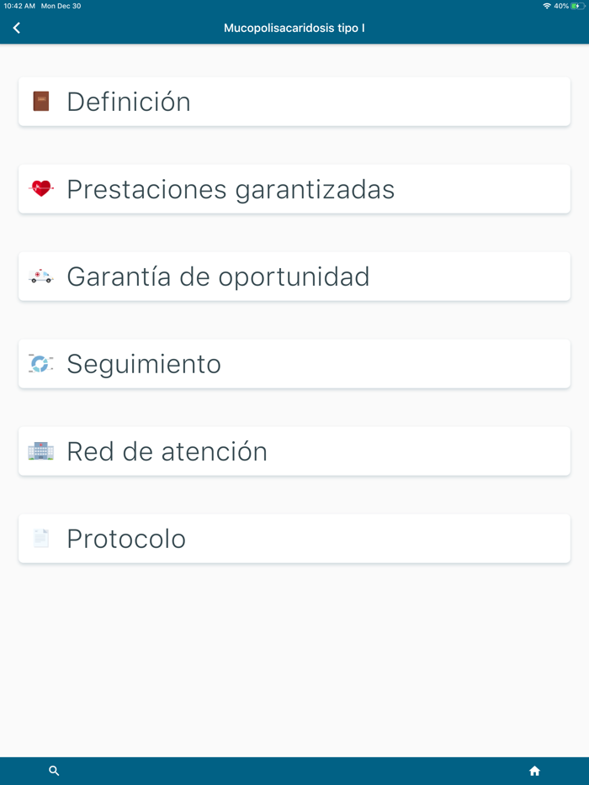Image resolution: width=589 pixels, height=785 pixels.
Task: Select Prestaciones garantizadas text
Action: (231, 189)
